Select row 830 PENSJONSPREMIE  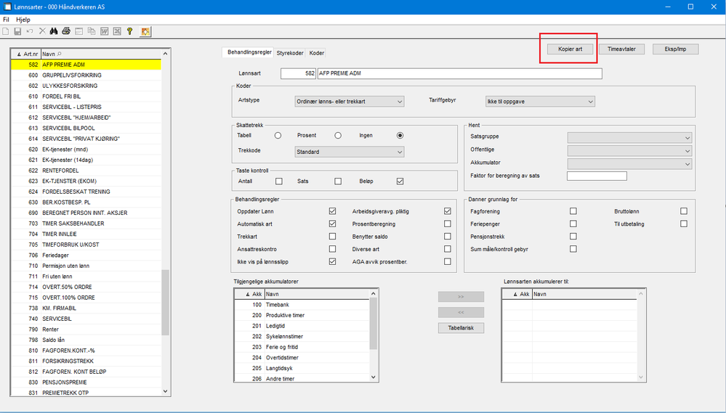tap(86, 383)
